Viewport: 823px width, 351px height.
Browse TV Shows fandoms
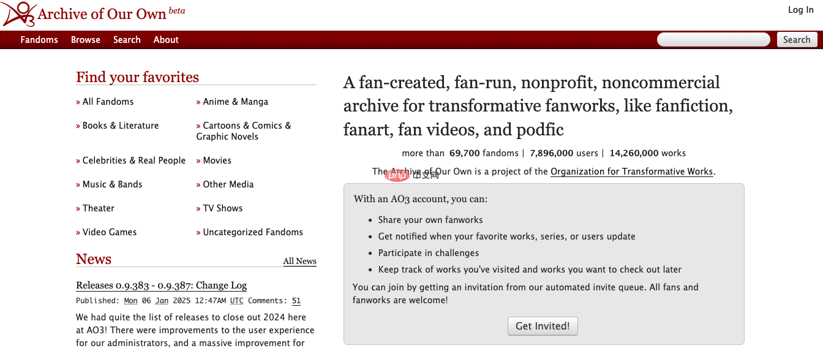(222, 208)
